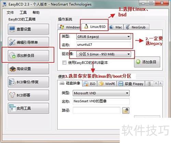Click the Windows flag tab icon

point(62,27)
